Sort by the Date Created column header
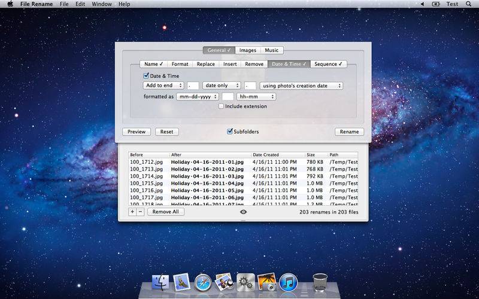Image resolution: width=479 pixels, height=299 pixels. [278, 155]
